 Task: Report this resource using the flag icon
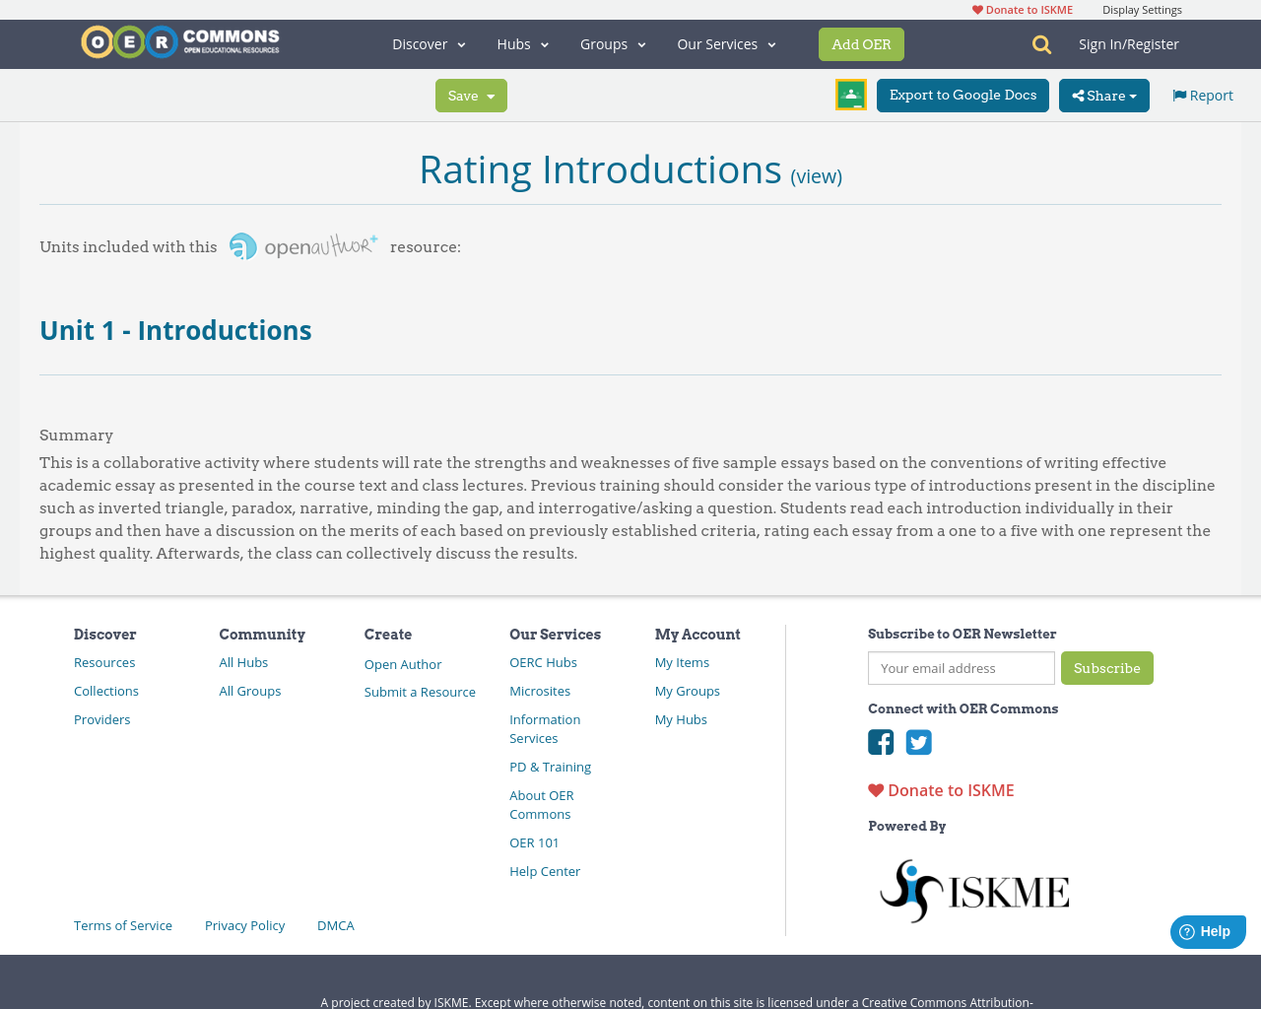pos(1201,94)
